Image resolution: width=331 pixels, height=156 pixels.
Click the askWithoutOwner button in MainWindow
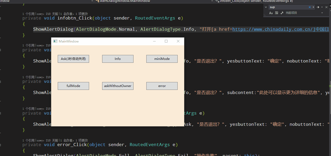[x=118, y=86]
